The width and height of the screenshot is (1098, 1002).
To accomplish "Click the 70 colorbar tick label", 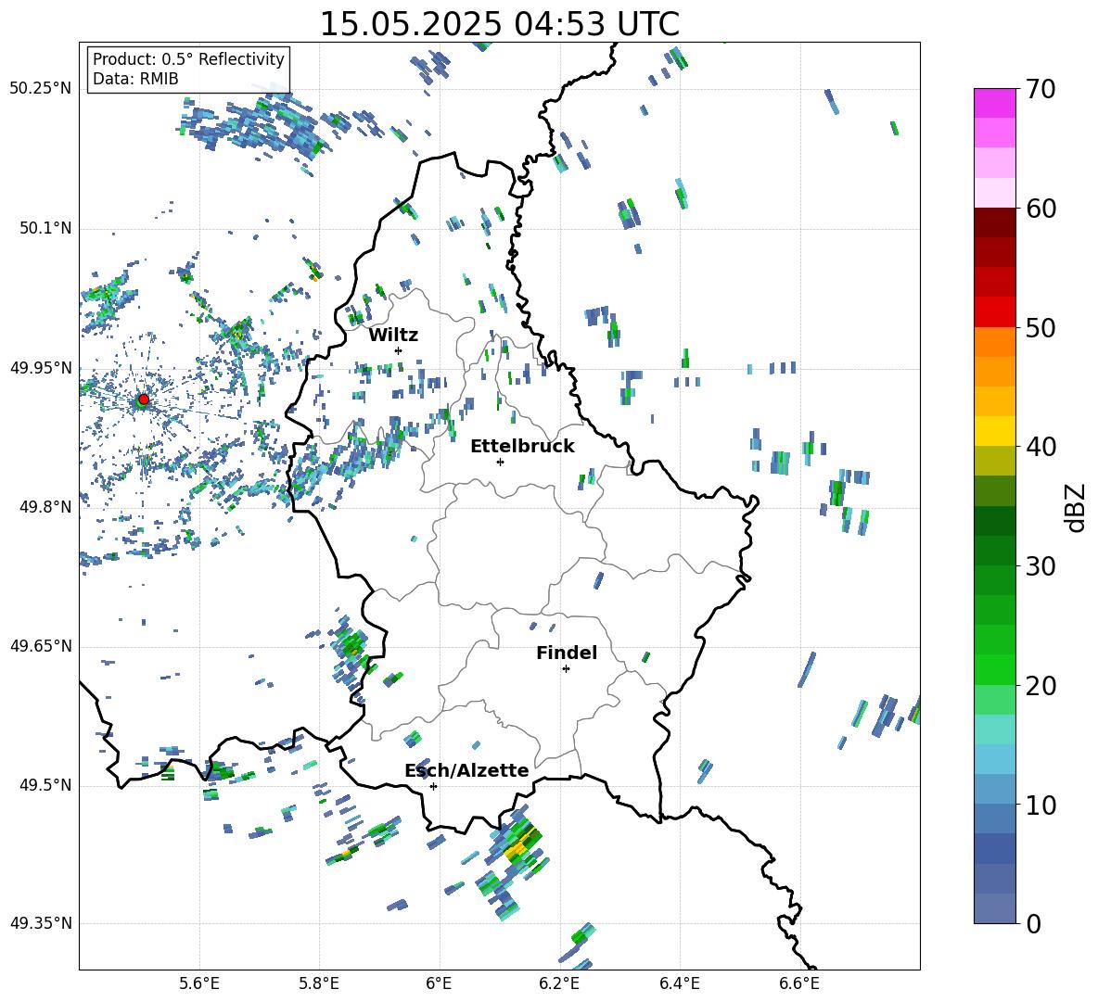I will (x=1041, y=90).
